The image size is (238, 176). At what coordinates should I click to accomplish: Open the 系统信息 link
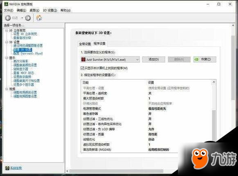16,168
